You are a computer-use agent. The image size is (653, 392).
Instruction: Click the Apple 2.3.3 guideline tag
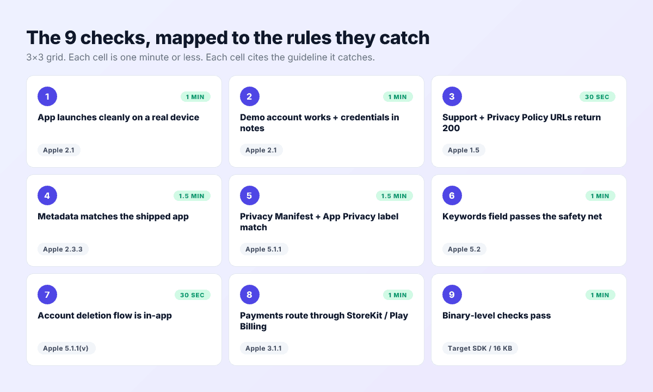click(x=63, y=249)
